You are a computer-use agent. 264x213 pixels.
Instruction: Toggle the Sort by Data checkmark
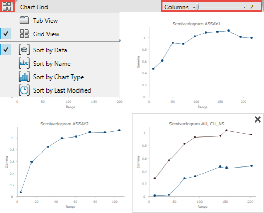click(6, 50)
